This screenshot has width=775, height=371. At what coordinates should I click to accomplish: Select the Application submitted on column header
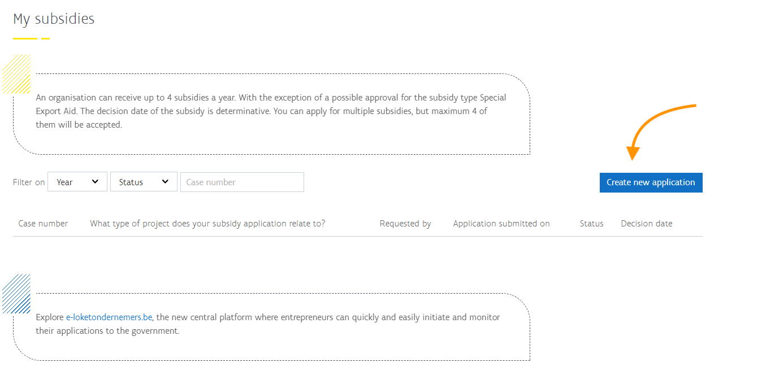(x=501, y=224)
